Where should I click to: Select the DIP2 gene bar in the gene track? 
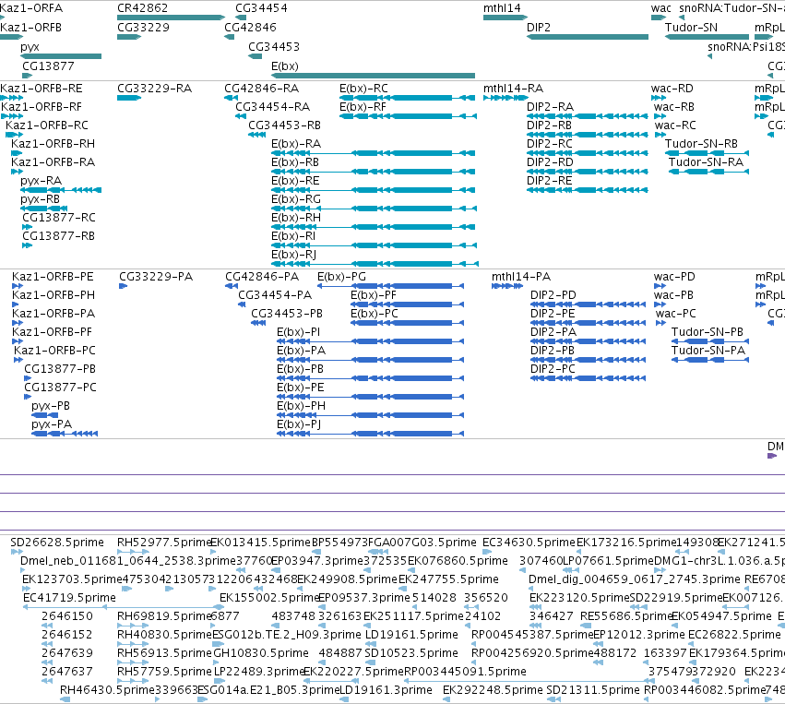(x=588, y=37)
